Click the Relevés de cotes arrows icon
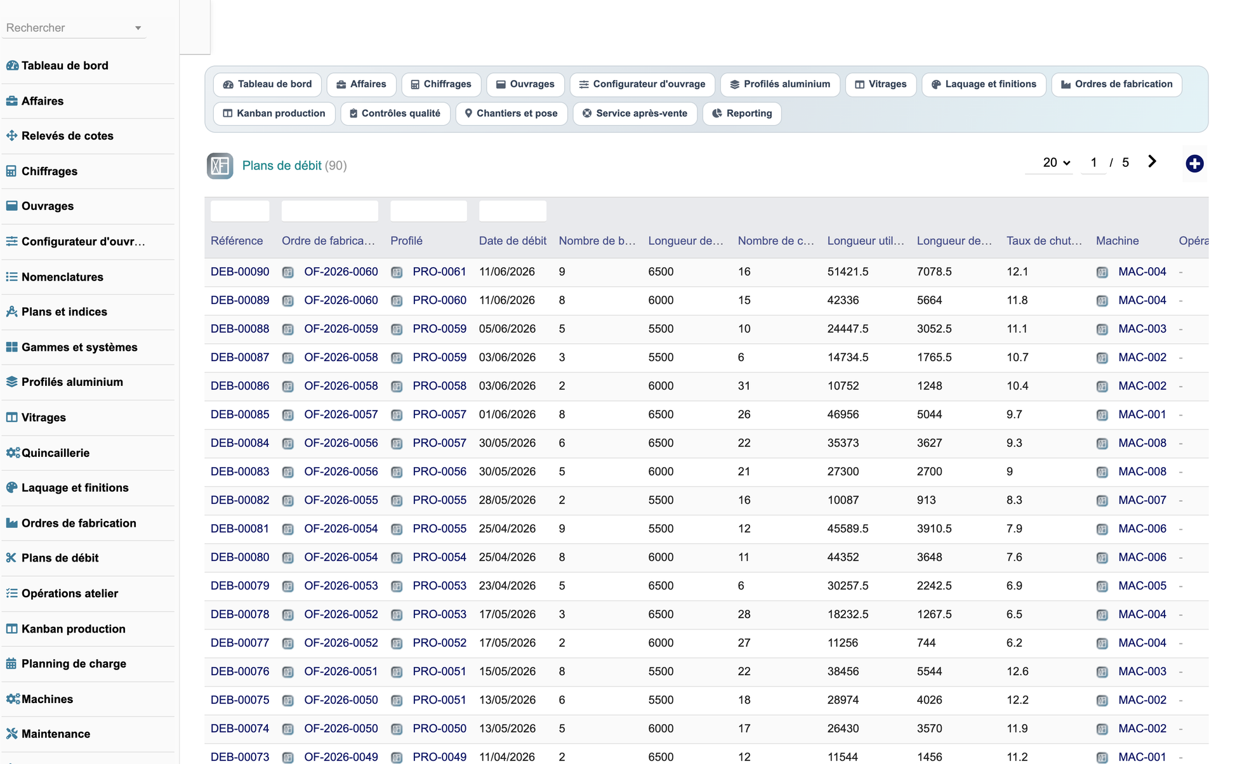Screen dimensions: 1235x764 [x=11, y=136]
